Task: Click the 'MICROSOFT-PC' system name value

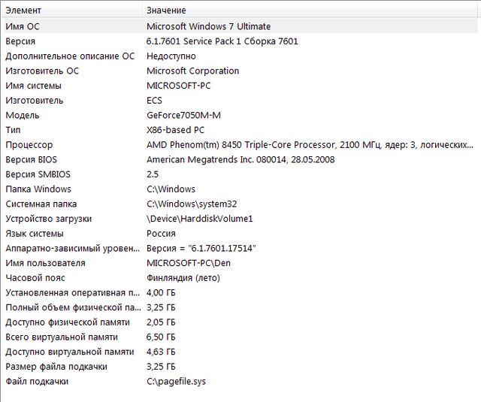Action: 179,86
